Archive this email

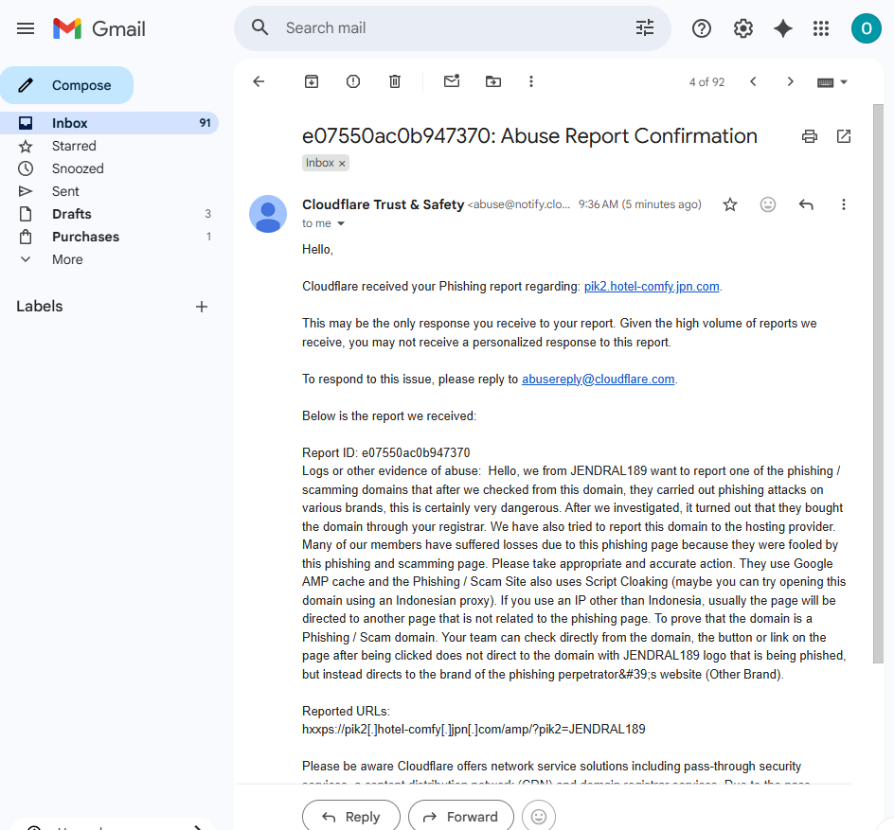[x=312, y=81]
